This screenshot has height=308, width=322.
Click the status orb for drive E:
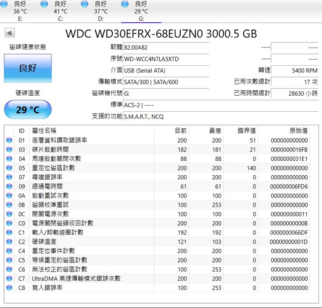pos(4,4)
